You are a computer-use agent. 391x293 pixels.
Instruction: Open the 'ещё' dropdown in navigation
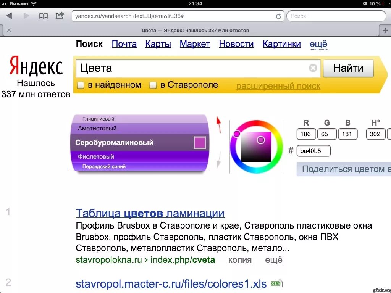[x=318, y=44]
